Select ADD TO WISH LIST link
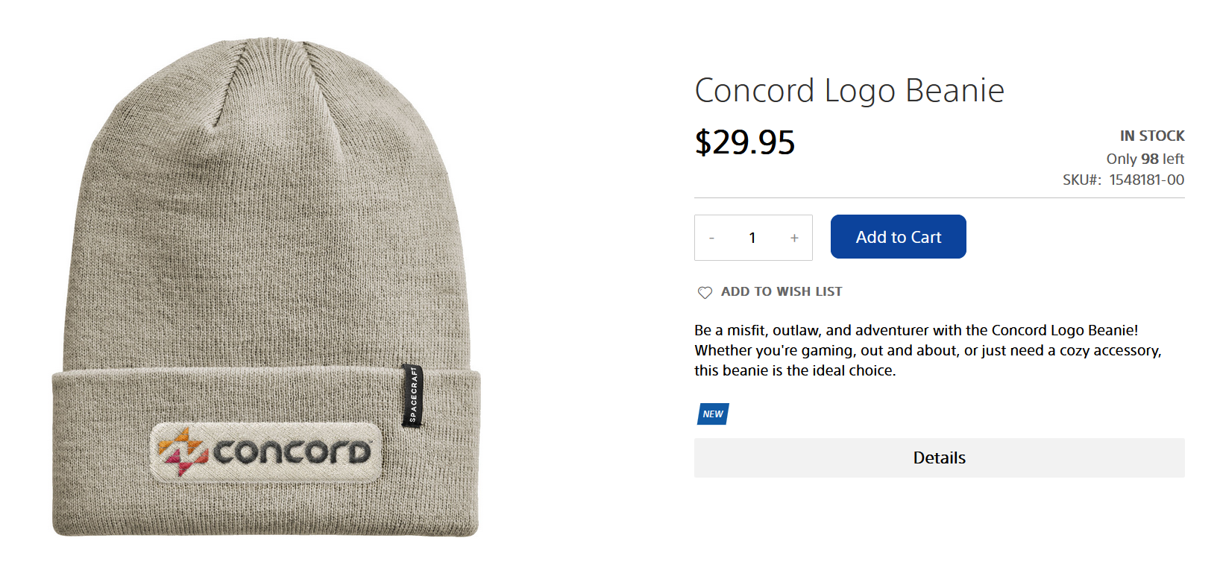Viewport: 1217px width, 576px height. pos(782,291)
